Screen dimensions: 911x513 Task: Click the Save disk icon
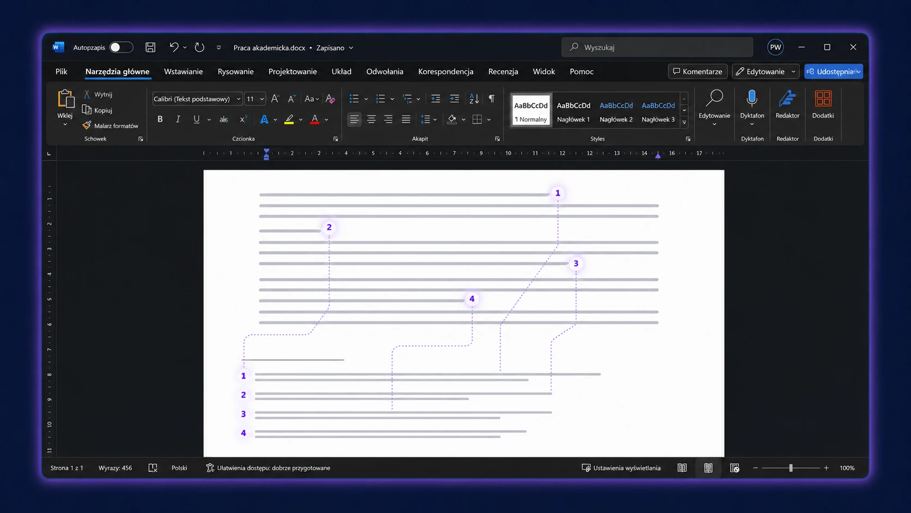click(150, 47)
